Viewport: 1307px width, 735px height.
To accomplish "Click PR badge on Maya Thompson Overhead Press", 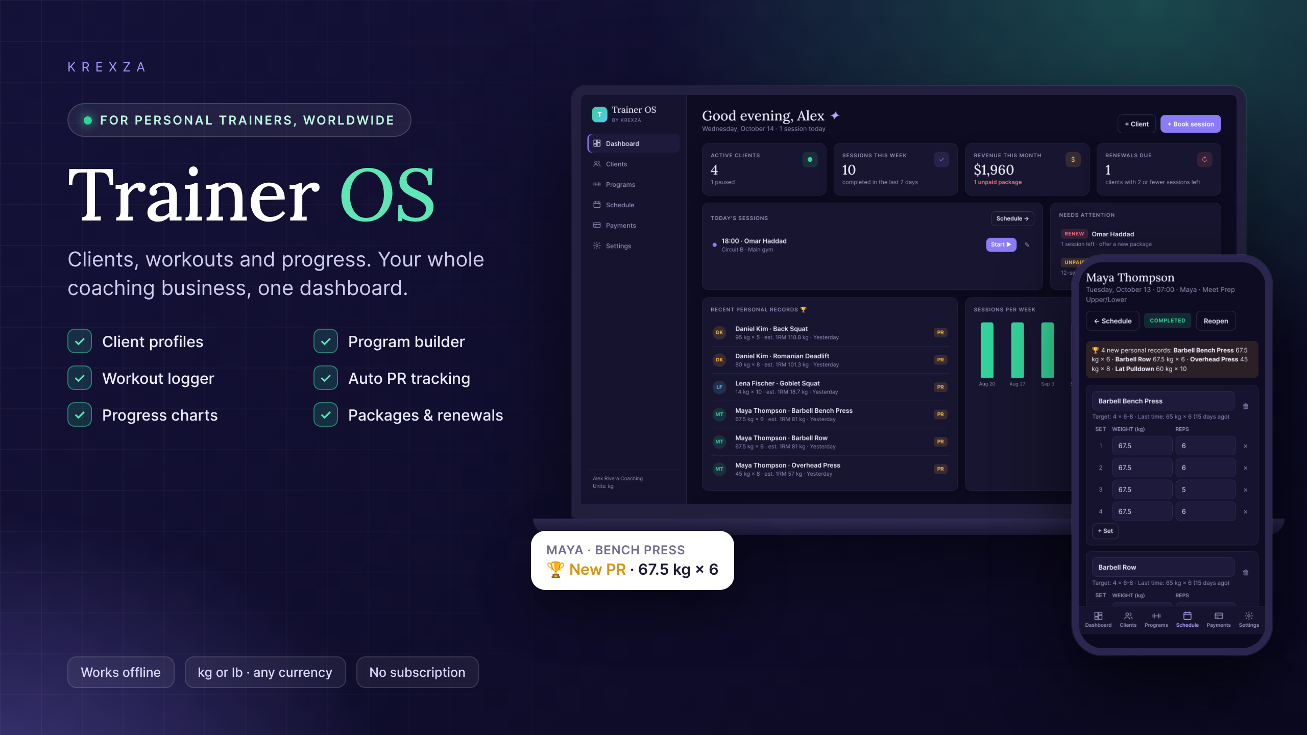I will [940, 469].
